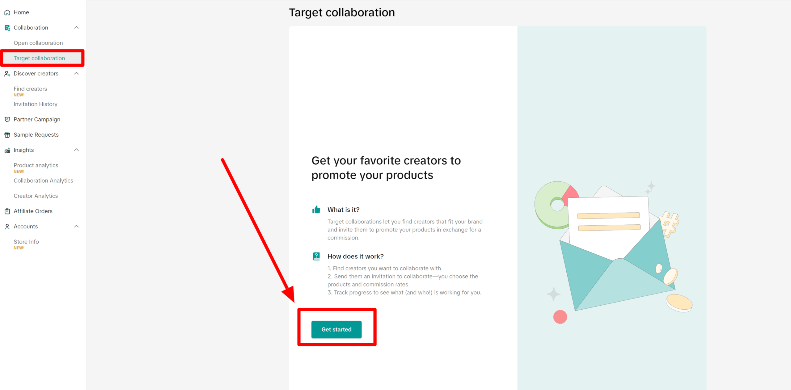Open the Open collaboration menu item
The width and height of the screenshot is (791, 390).
pos(38,43)
